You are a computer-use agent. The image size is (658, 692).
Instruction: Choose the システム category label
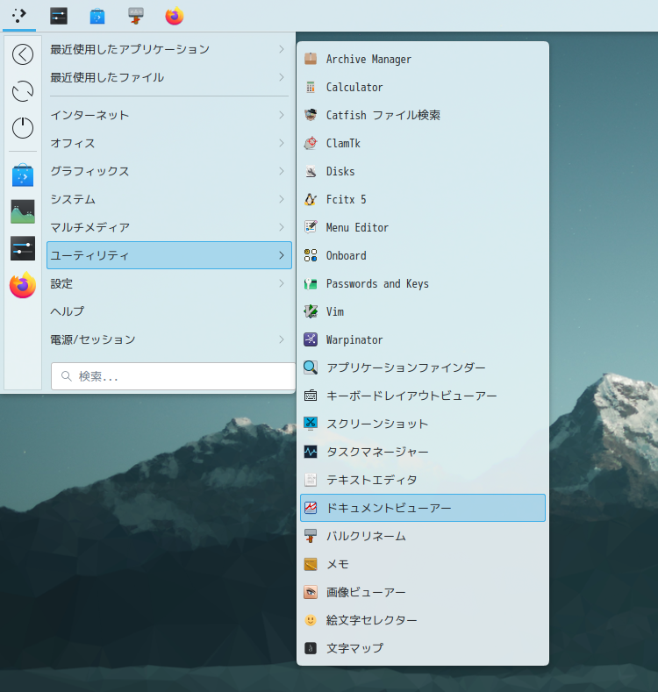73,199
